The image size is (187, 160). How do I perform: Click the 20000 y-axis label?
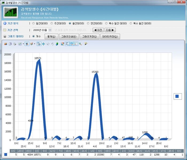(x=8, y=54)
